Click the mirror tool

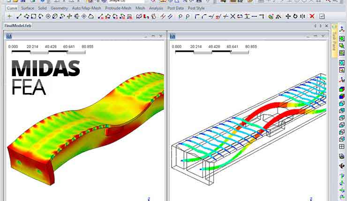tap(302, 16)
